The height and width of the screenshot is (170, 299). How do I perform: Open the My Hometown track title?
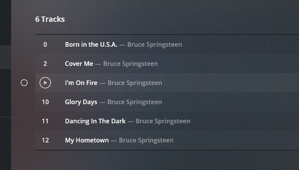click(87, 140)
